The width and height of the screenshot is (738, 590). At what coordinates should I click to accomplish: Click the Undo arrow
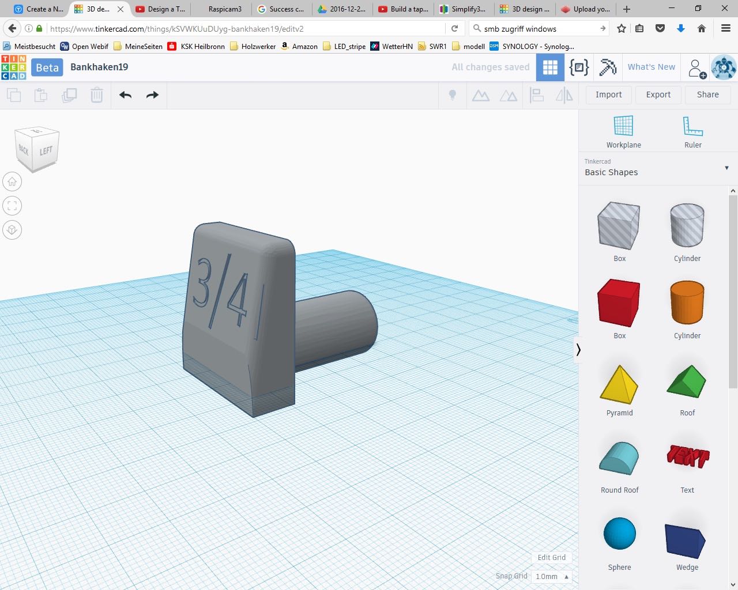tap(125, 95)
